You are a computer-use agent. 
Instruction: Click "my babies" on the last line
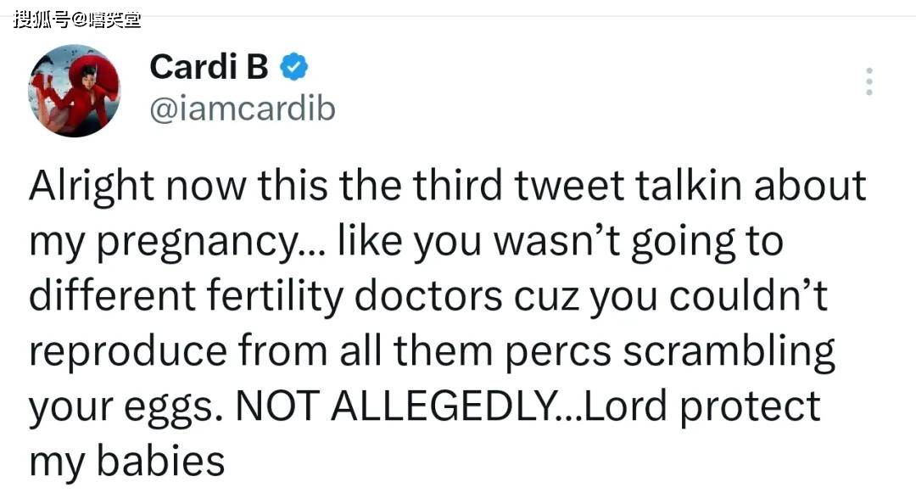click(x=127, y=461)
